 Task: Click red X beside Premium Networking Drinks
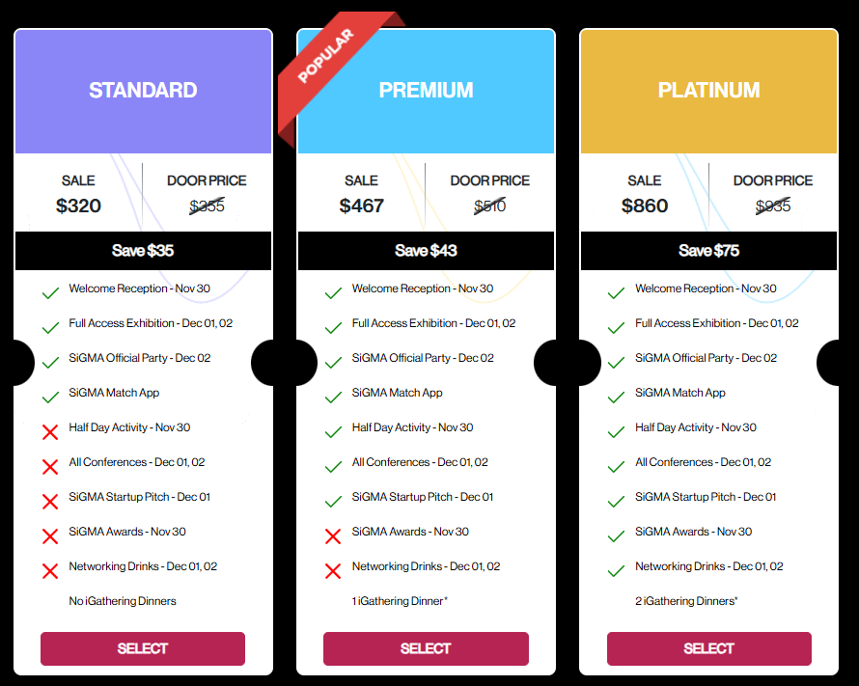[333, 570]
